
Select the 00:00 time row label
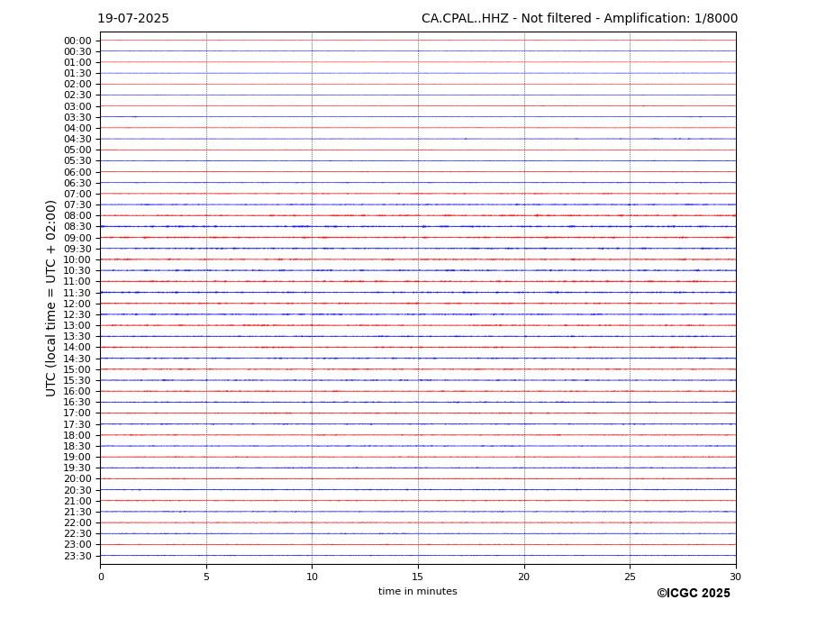point(77,41)
